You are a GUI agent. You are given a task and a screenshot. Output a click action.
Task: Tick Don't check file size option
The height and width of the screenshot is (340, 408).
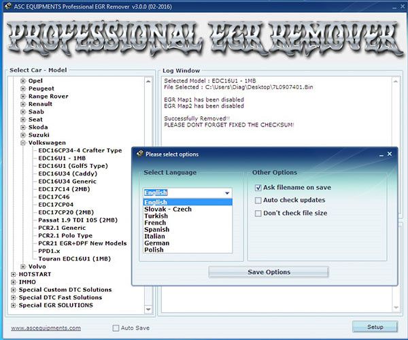[x=258, y=214]
